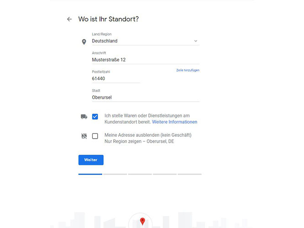This screenshot has height=228, width=304.
Task: Click the location pin icon beside Land/Region
Action: (x=84, y=42)
